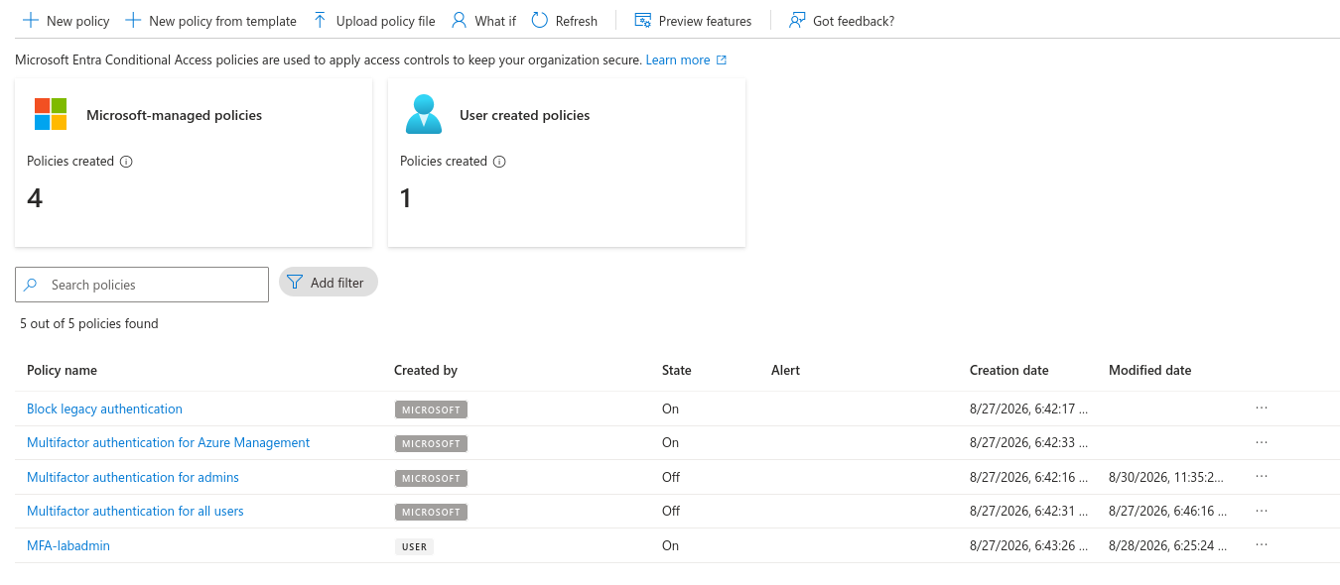Click the New policy plus icon
Screen dimensions: 1340x585
pos(31,21)
